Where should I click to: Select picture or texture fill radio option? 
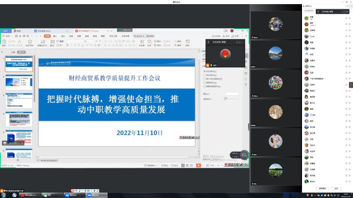(x=204, y=79)
